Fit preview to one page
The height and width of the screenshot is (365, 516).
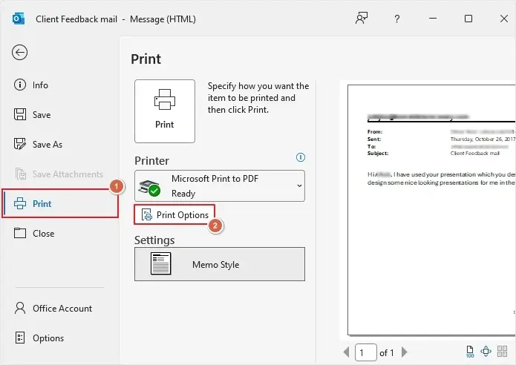pyautogui.click(x=486, y=351)
